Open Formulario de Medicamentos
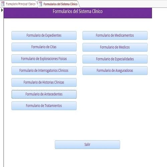 pos(115,35)
